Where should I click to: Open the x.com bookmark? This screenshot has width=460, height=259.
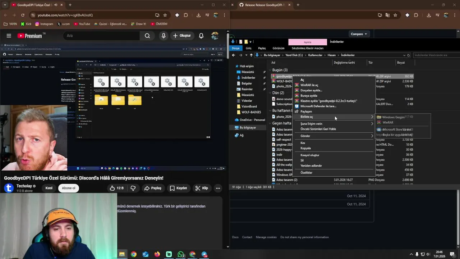[x=63, y=24]
